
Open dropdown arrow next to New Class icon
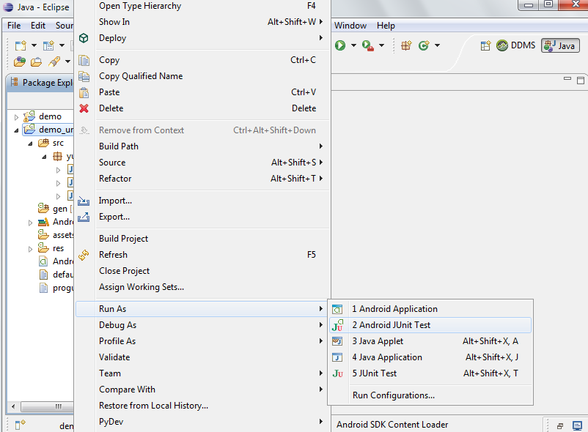pyautogui.click(x=437, y=45)
